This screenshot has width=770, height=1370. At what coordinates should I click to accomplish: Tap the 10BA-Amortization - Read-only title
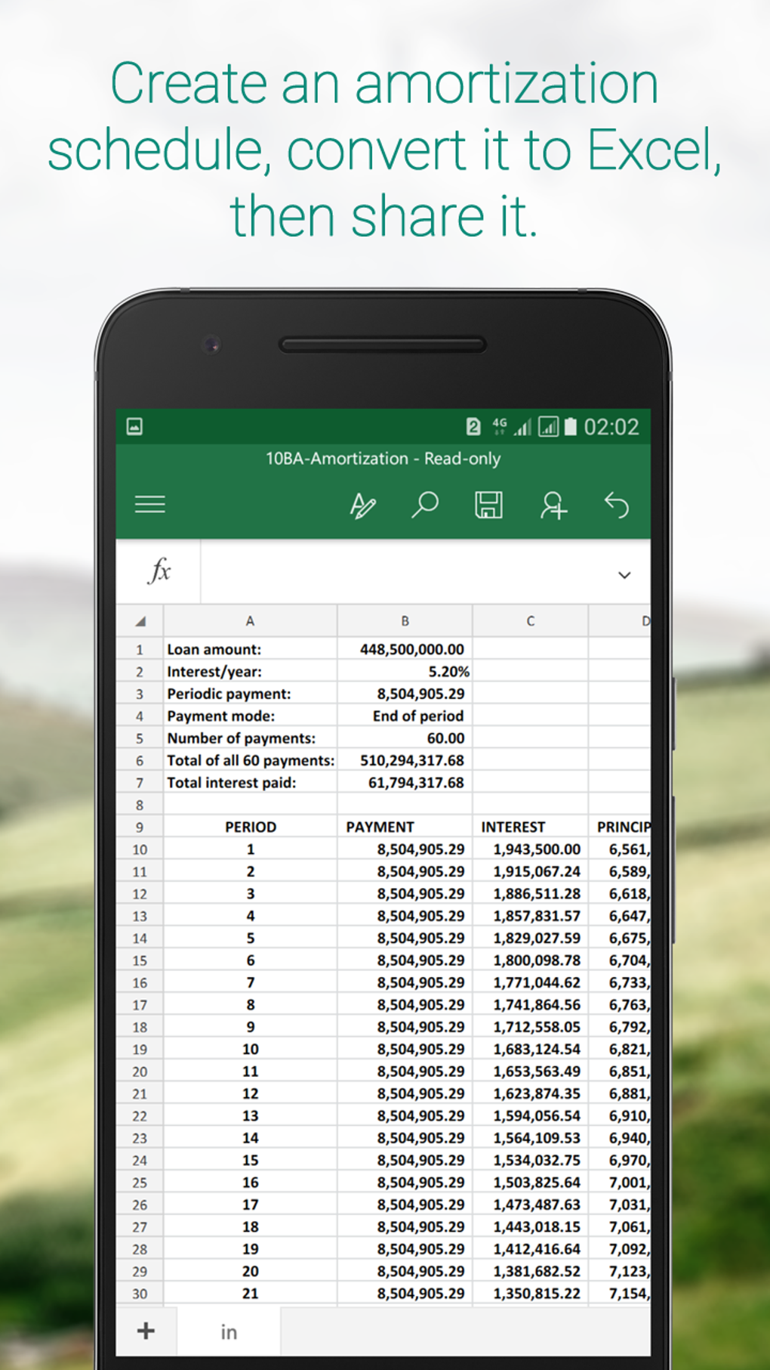click(383, 459)
